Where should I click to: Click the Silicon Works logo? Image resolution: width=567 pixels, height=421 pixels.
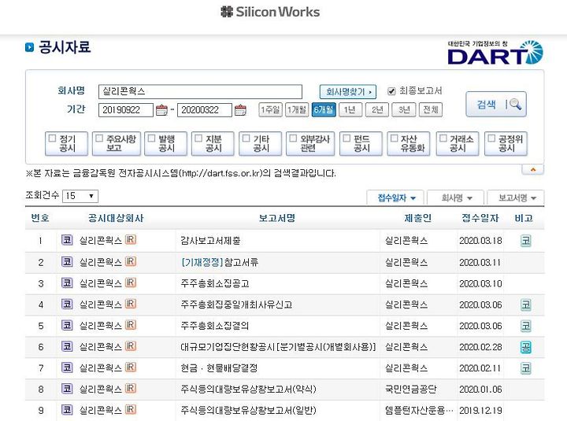coord(270,12)
